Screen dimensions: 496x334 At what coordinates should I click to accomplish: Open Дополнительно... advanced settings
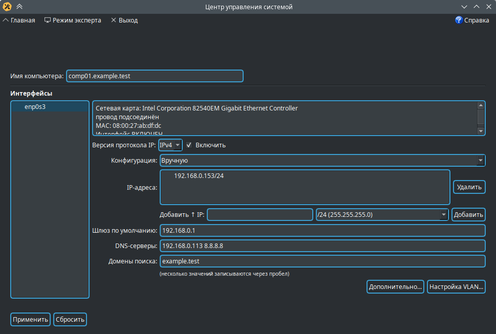coord(395,286)
